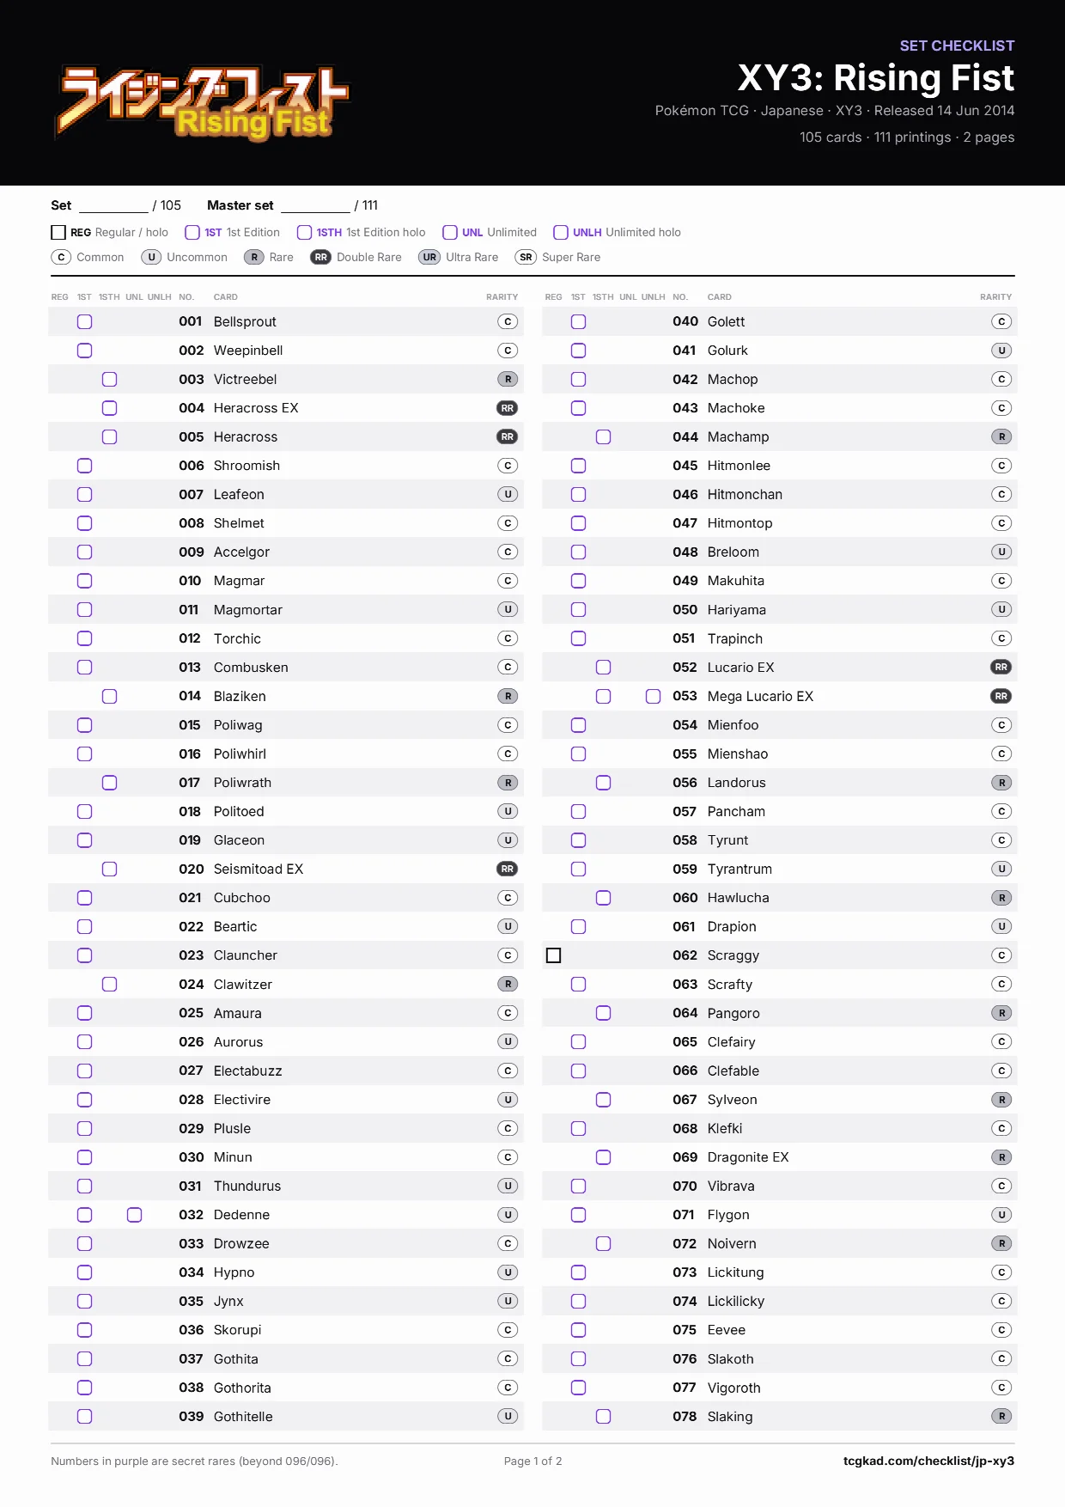Check the Unlimited holo box for Mega Lucario EX
This screenshot has width=1065, height=1507.
pos(654,696)
